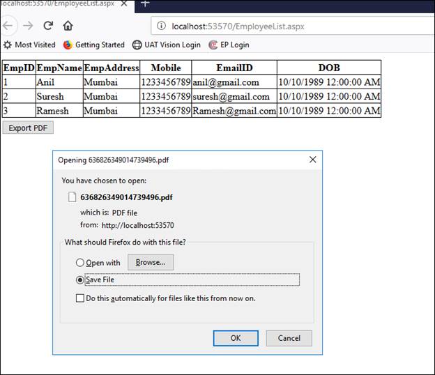Focus the address bar URL field

pyautogui.click(x=293, y=26)
